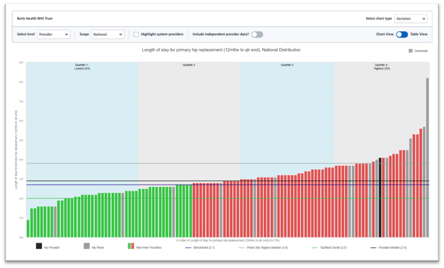Click the Chart View label

click(x=384, y=35)
